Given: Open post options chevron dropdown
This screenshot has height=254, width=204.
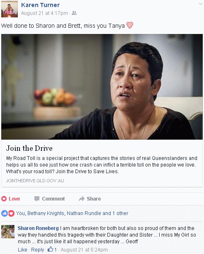Looking at the screenshot, I should [x=201, y=4].
